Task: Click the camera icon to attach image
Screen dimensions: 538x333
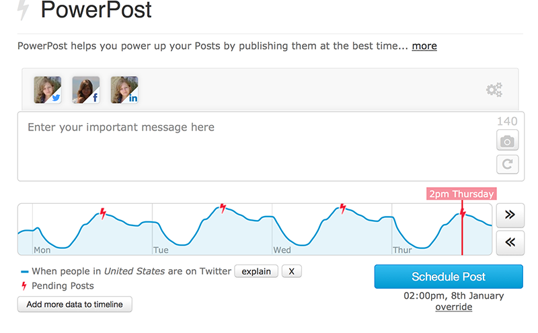Action: (x=507, y=140)
